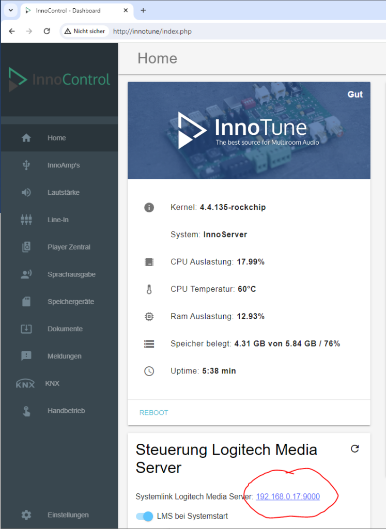Expand the browser tab search chevron

pos(11,10)
